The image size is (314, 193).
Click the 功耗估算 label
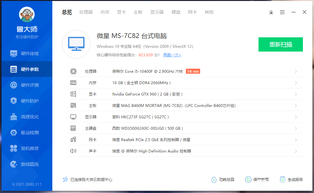pyautogui.click(x=227, y=180)
